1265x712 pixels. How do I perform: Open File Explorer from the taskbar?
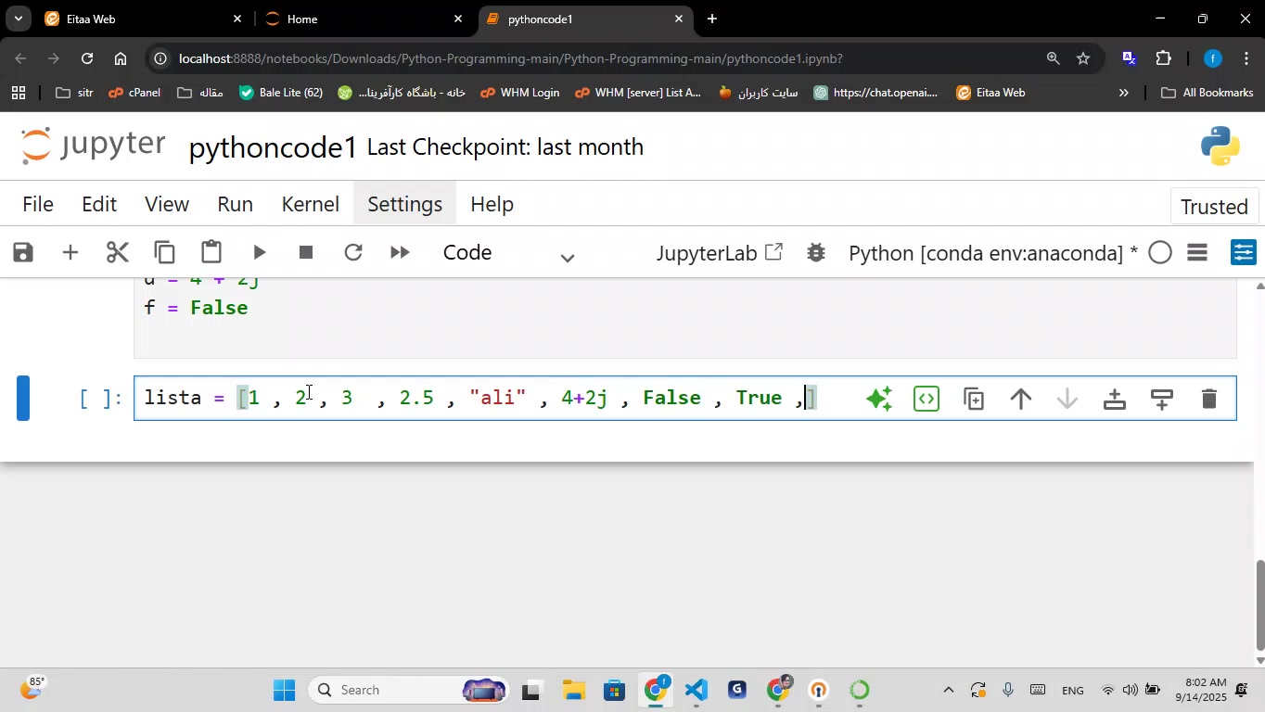(x=572, y=690)
